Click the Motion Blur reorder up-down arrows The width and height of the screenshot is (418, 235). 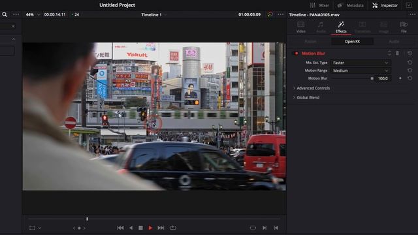[389, 54]
